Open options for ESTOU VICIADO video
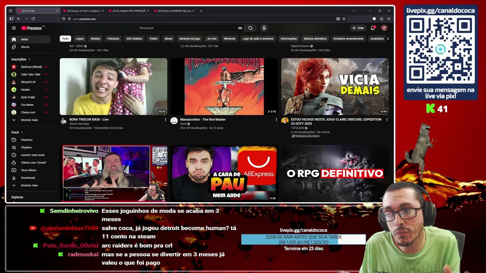This screenshot has width=486, height=273. click(387, 120)
